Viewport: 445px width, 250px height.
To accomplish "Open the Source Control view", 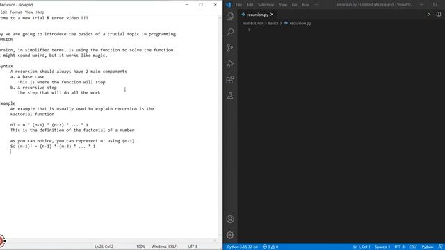I will tap(230, 48).
